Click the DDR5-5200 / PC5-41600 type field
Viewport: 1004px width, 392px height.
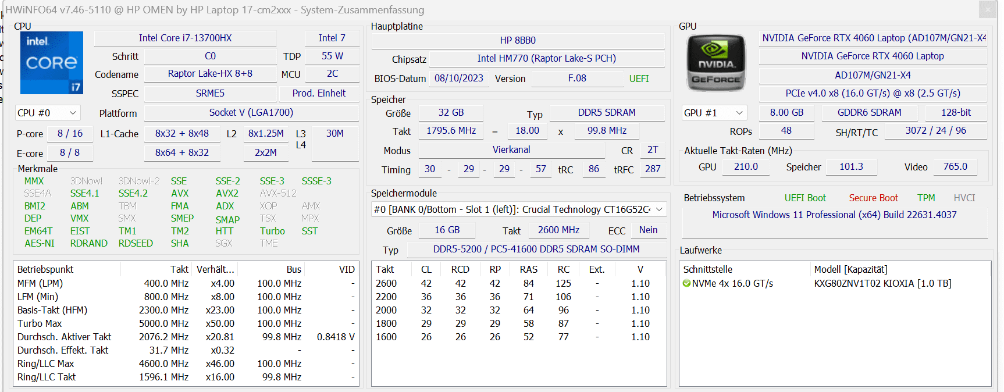(x=536, y=249)
